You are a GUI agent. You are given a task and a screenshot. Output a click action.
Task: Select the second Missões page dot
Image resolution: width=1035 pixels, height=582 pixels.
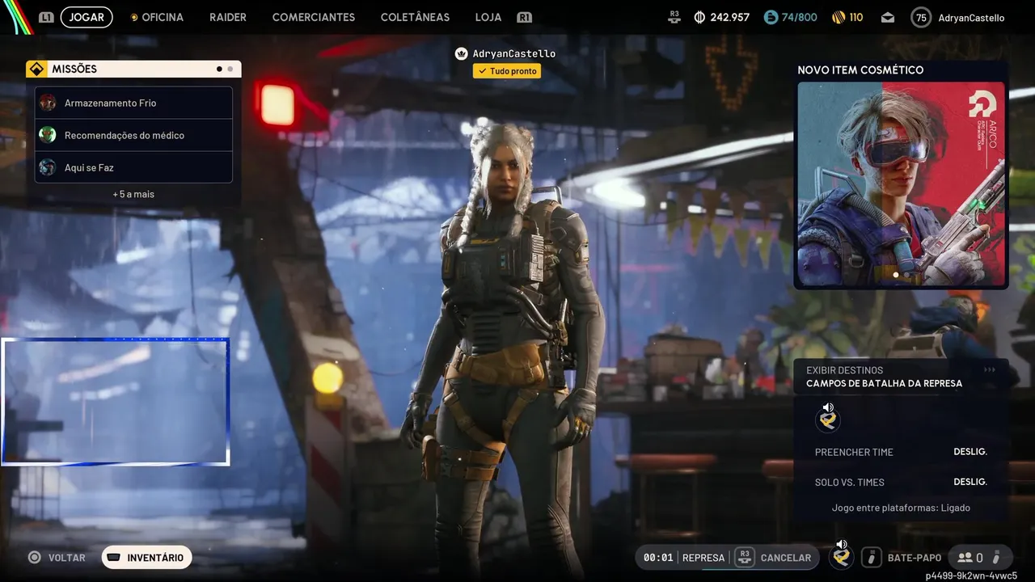click(230, 69)
